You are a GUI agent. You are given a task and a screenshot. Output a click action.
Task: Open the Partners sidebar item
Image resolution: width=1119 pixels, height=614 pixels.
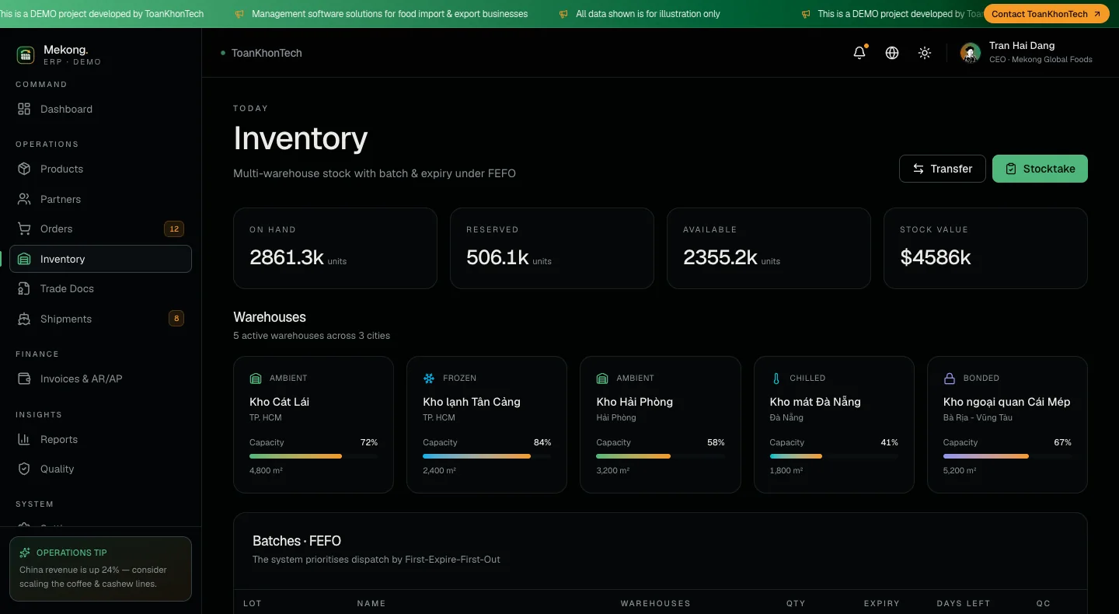pos(100,200)
